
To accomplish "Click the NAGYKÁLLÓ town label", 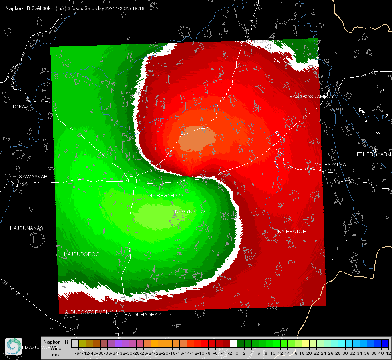I will [x=190, y=211].
